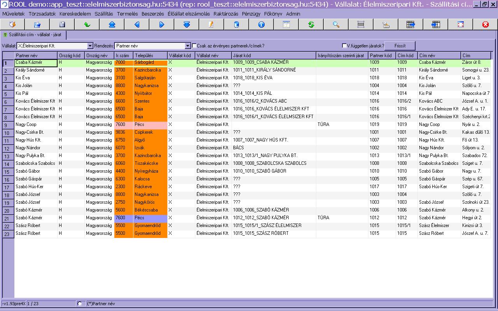Viewport: 498px width, 311px height.
Task: Open the Vállalat dropdown list
Action: 90,46
